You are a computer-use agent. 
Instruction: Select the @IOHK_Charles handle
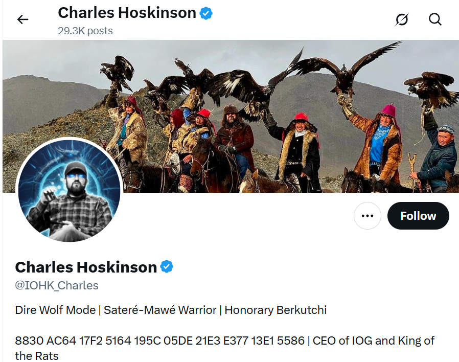tap(57, 285)
